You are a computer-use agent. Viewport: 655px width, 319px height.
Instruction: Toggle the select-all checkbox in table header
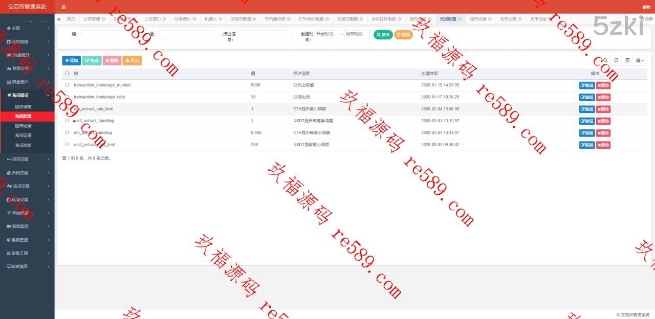click(67, 74)
